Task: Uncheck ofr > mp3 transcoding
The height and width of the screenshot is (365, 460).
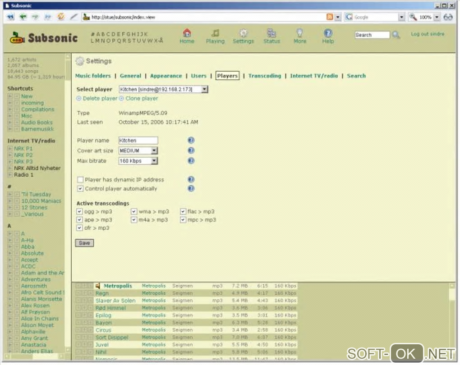Action: click(79, 228)
